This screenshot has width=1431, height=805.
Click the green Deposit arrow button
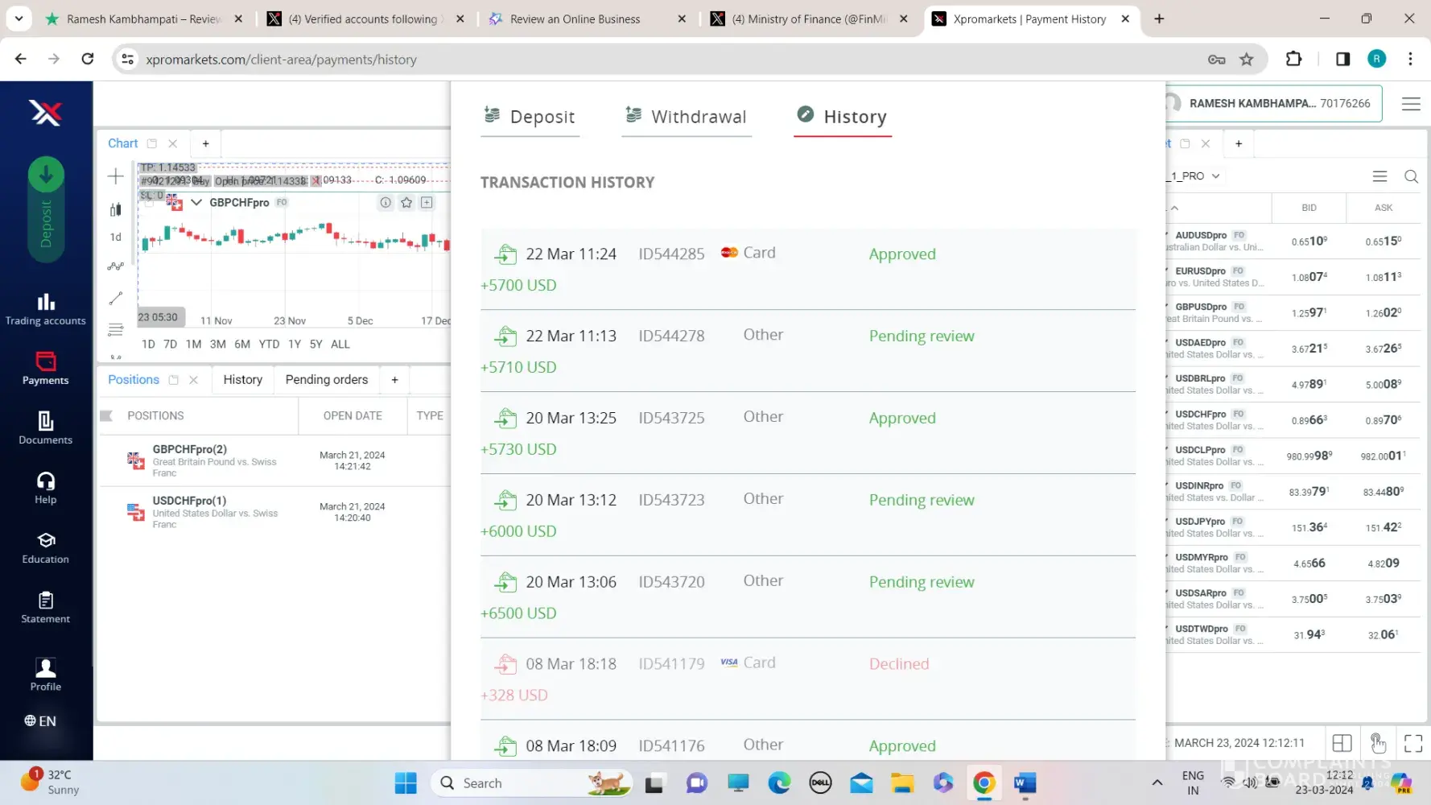click(46, 175)
